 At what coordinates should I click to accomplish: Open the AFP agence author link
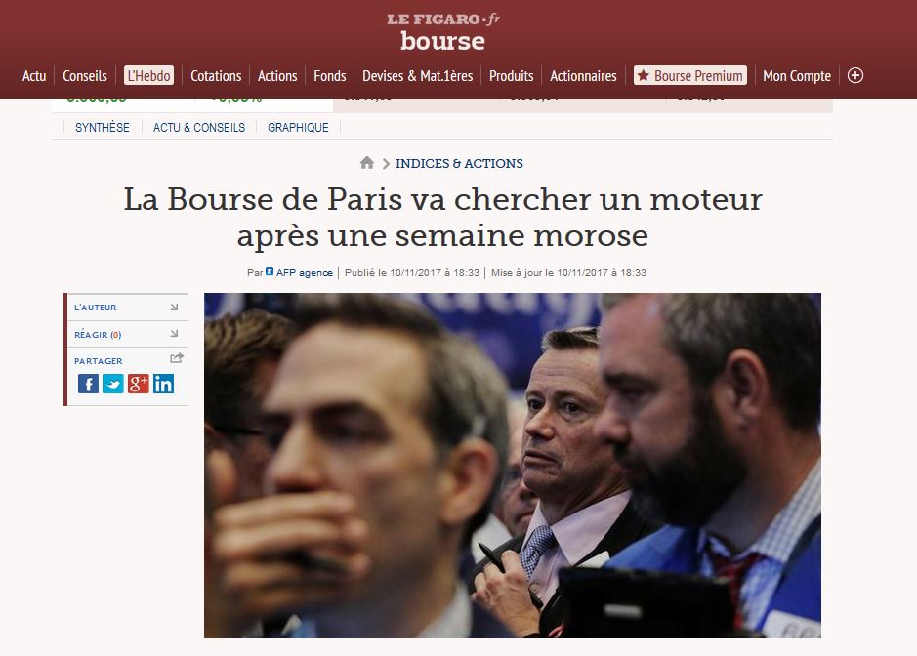(304, 272)
